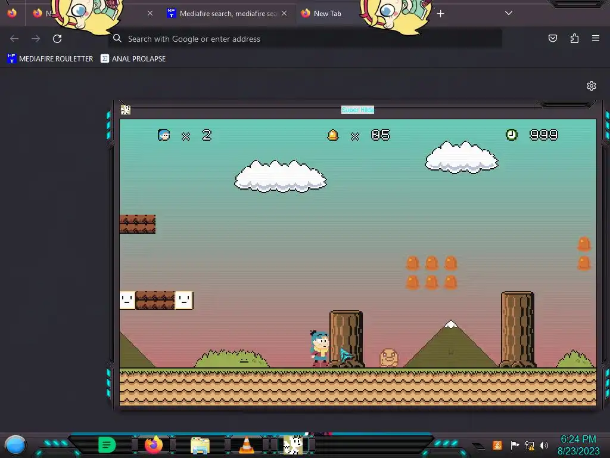Click the Hilda lives head icon
The height and width of the screenshot is (458, 610).
164,135
